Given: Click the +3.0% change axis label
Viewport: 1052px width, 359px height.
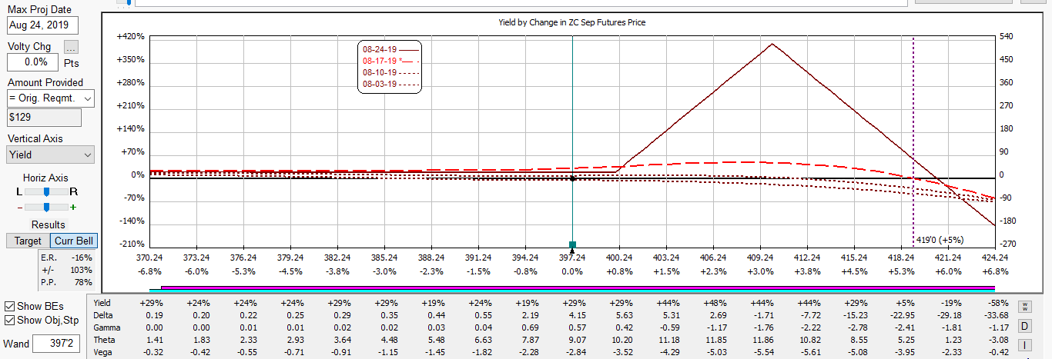Looking at the screenshot, I should pos(760,271).
